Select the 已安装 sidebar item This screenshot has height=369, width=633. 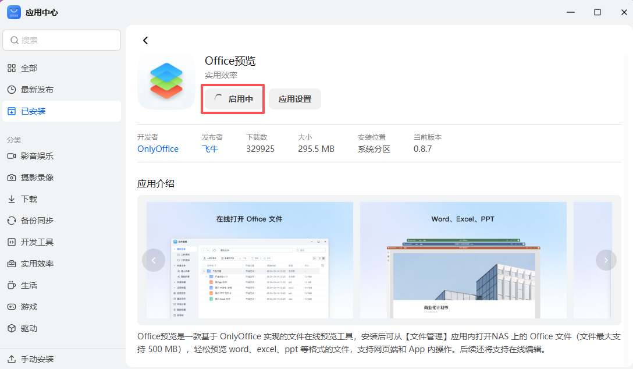[62, 111]
